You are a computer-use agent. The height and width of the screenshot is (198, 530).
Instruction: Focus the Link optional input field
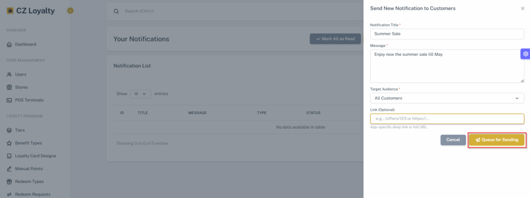pos(447,118)
